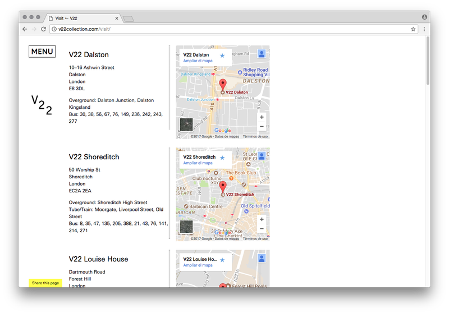
Task: Open a new browser tab
Action: point(129,19)
